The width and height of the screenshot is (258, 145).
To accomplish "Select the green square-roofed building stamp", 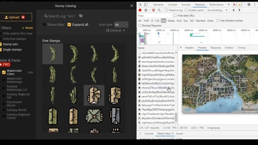I will (x=94, y=116).
